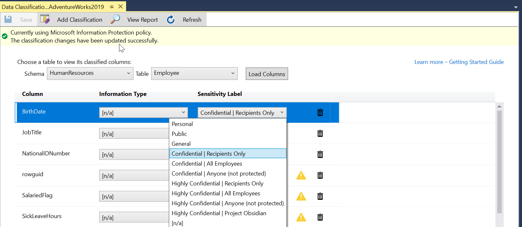
Task: Expand the Table Employee dropdown
Action: pos(194,73)
